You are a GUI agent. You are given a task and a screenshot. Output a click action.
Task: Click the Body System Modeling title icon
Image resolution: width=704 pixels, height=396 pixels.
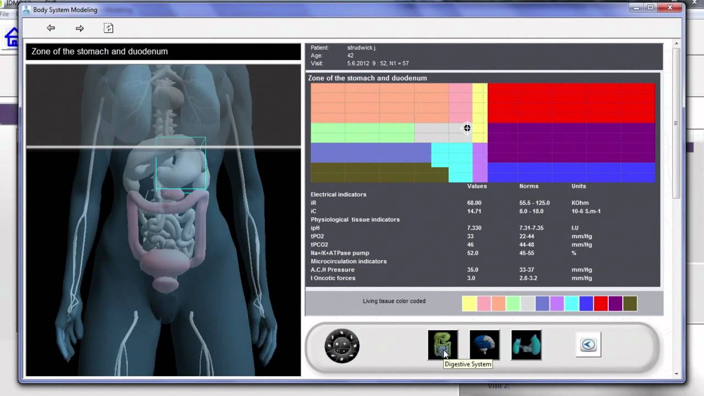click(26, 10)
